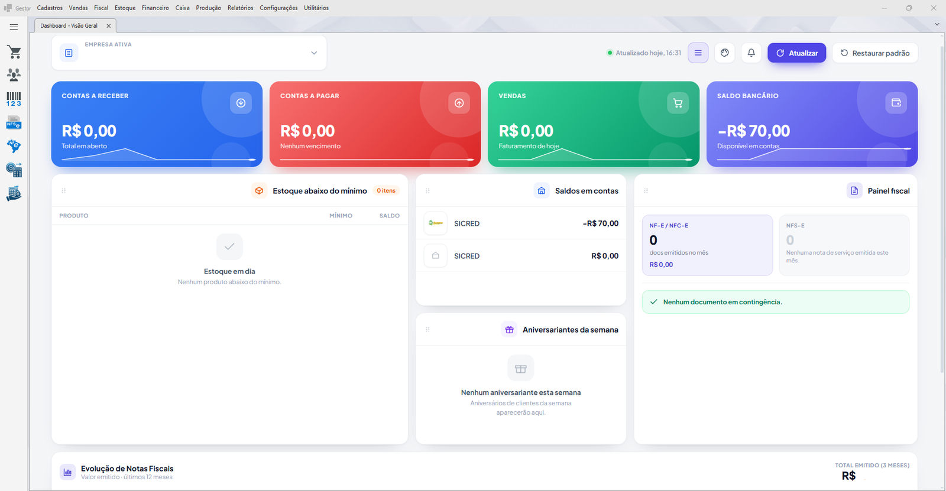Image resolution: width=946 pixels, height=491 pixels.
Task: Click the bank icon on the R$ 0,00 account
Action: pos(436,256)
